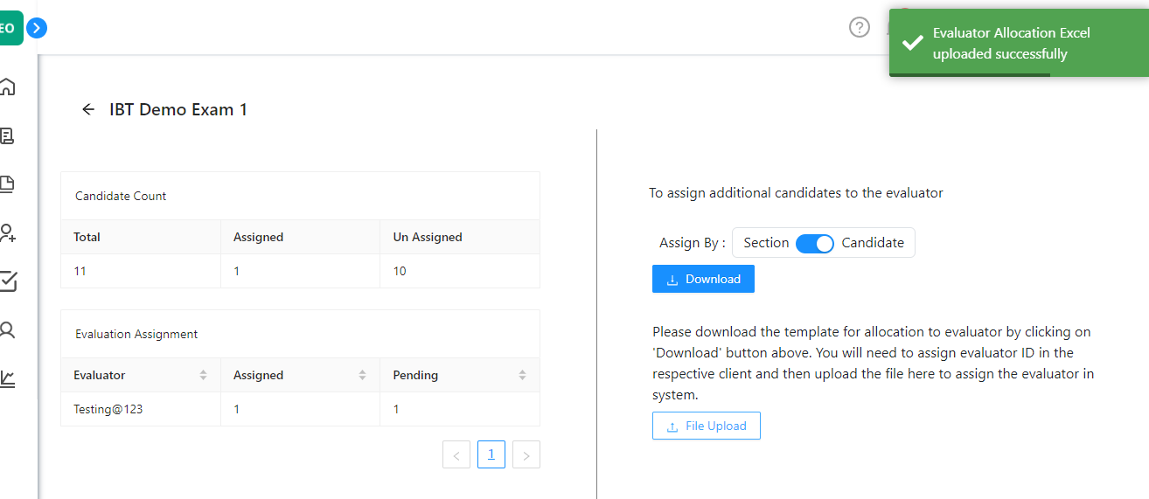Open the Home icon in sidebar

pos(7,87)
